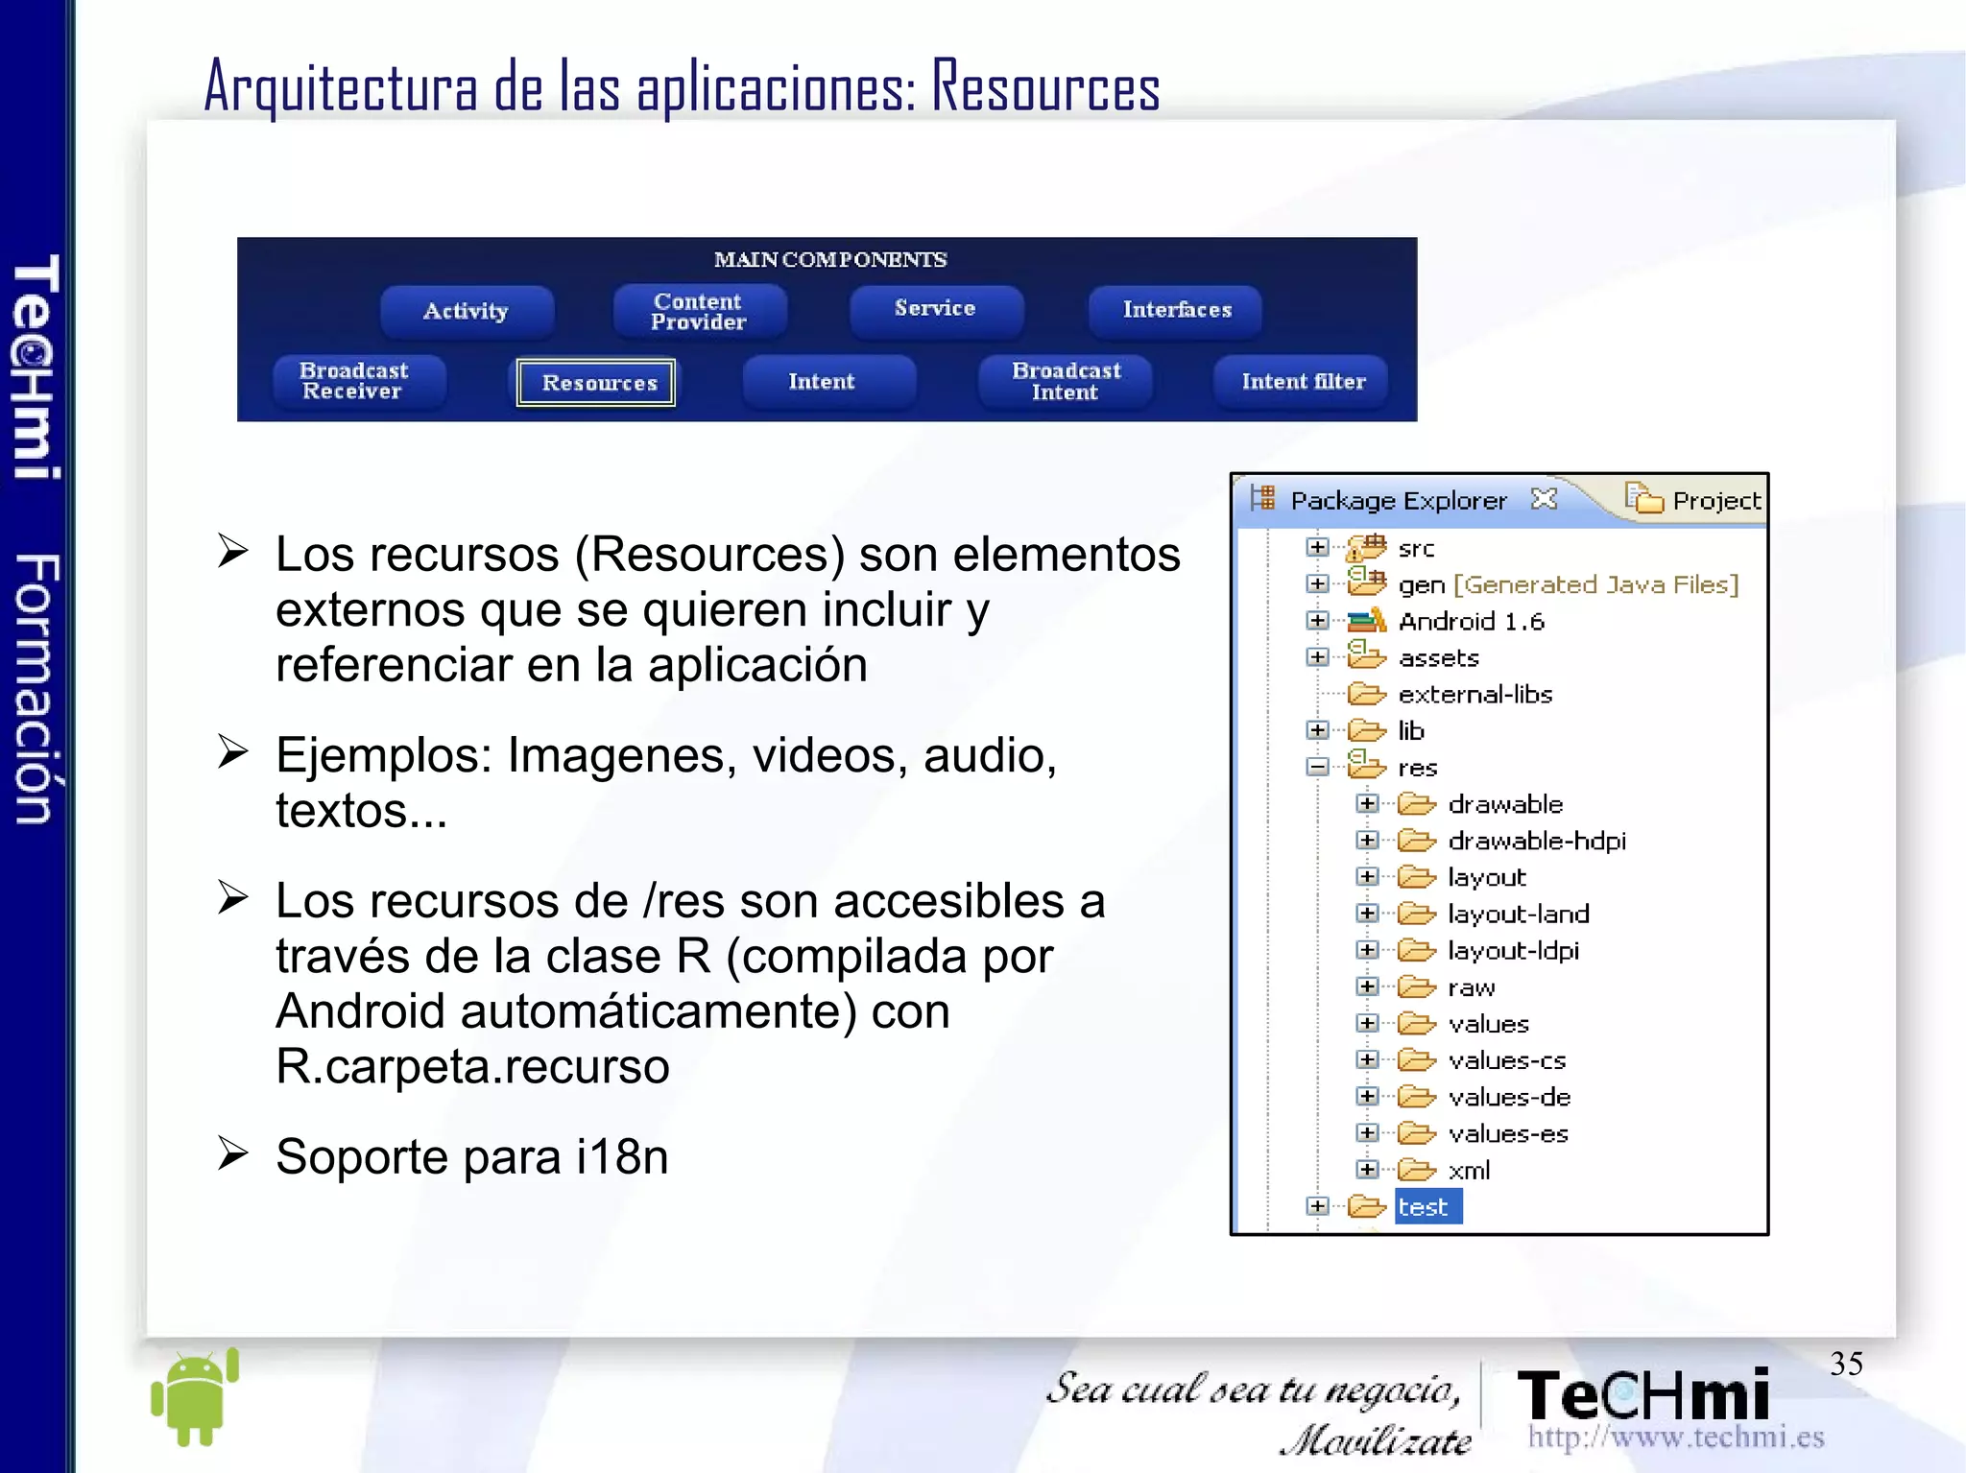1966x1473 pixels.
Task: Select the highlighted test label
Action: tap(1428, 1206)
